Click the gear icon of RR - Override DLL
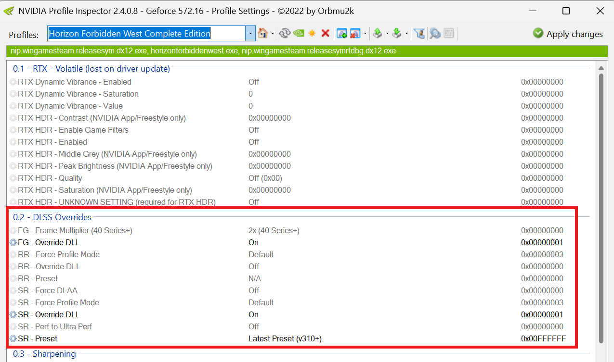The height and width of the screenshot is (362, 614). click(x=13, y=267)
